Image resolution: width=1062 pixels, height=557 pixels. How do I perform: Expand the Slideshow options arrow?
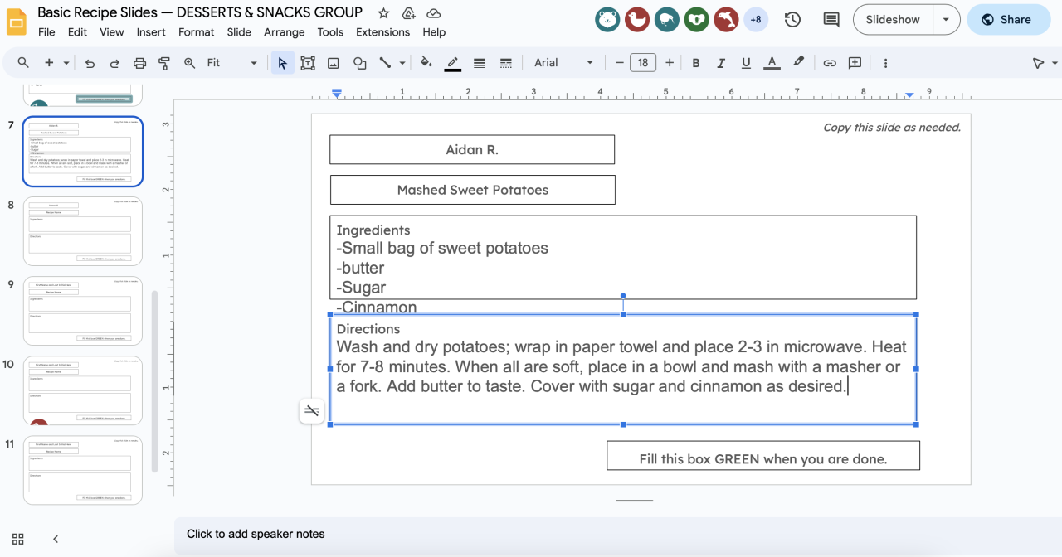coord(946,20)
